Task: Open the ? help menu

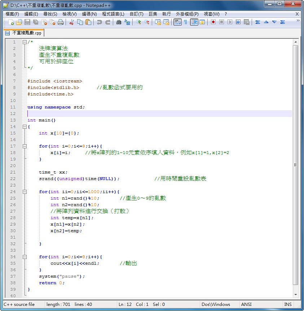Action: (226, 14)
